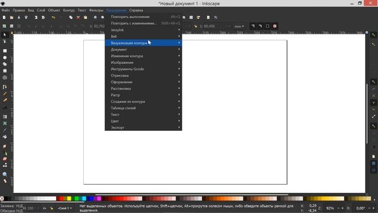Click the rotation field showing 0,00°
This screenshot has height=213, width=378.
[x=360, y=208]
